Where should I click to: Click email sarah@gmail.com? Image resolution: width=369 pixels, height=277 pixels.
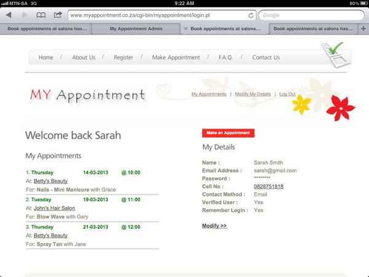275,171
